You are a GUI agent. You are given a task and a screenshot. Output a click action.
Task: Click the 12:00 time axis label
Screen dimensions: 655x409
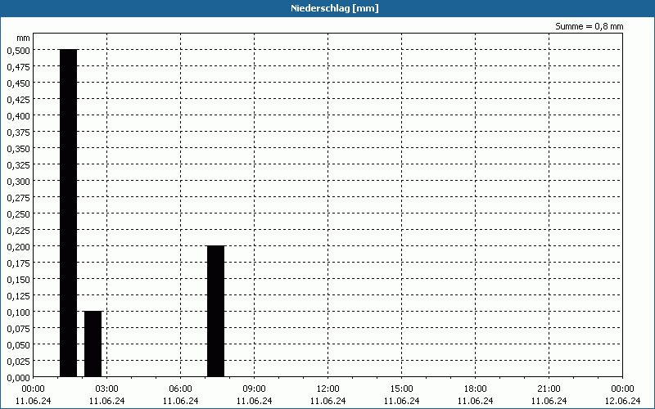point(328,389)
